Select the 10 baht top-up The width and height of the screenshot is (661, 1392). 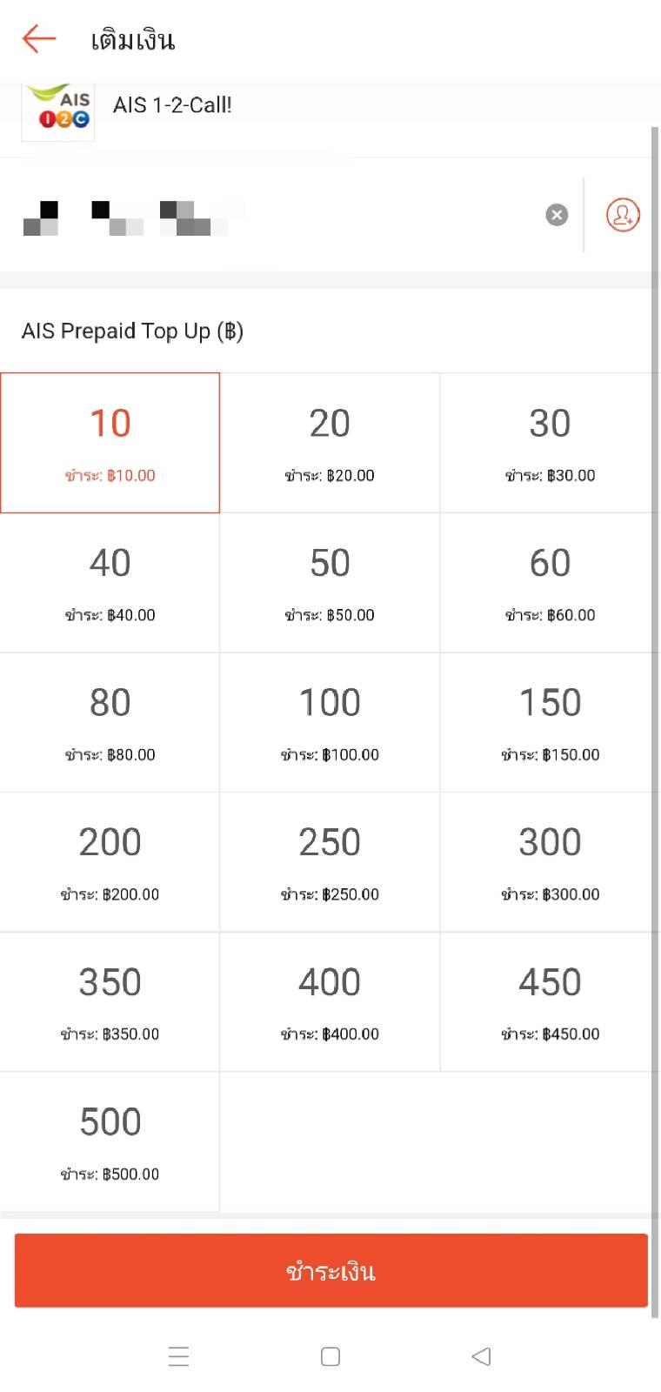tap(110, 443)
